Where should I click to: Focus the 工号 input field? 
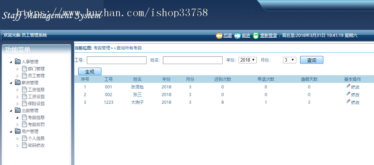point(117,60)
